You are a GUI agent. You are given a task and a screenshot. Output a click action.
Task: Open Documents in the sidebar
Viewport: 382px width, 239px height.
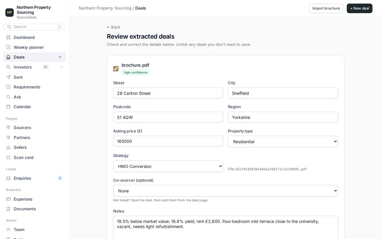point(34,209)
